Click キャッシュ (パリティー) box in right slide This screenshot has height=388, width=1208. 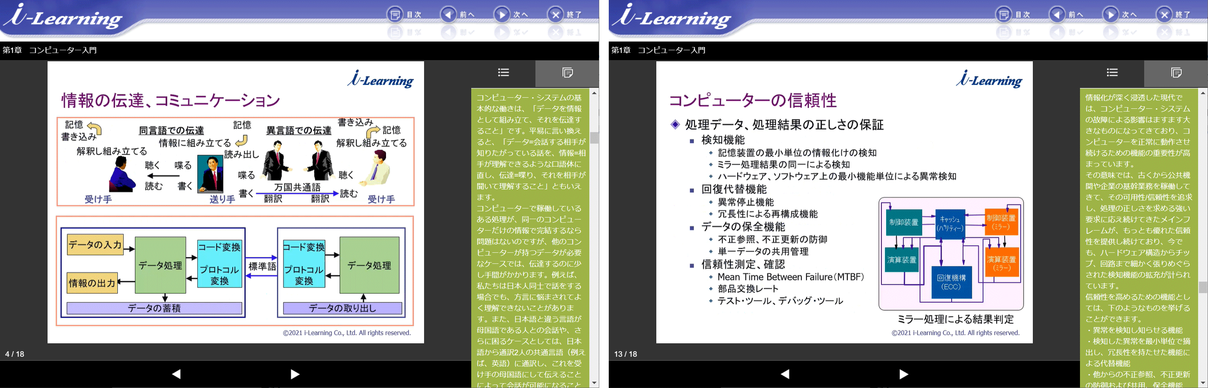950,224
